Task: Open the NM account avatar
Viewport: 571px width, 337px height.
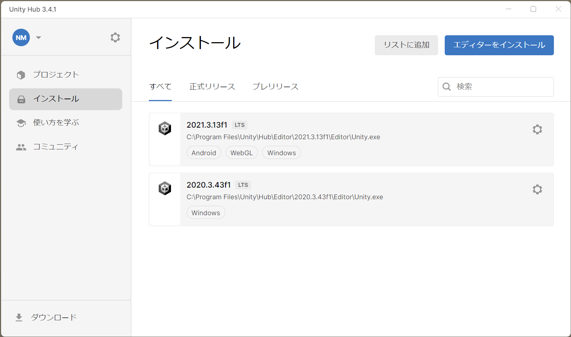Action: click(x=21, y=37)
